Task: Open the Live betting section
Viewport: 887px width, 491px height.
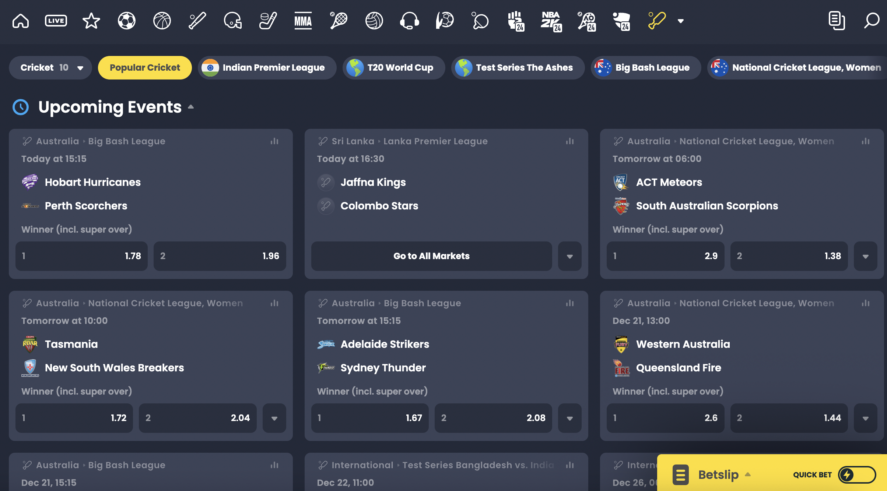Action: pyautogui.click(x=56, y=21)
